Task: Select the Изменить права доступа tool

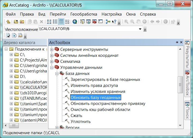Action: pos(94,86)
